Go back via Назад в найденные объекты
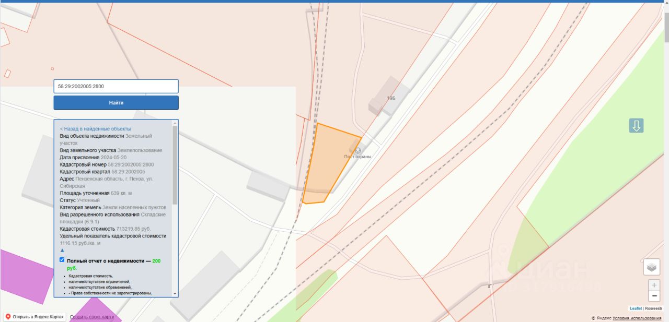Viewport: 669px width, 322px height. tap(95, 128)
